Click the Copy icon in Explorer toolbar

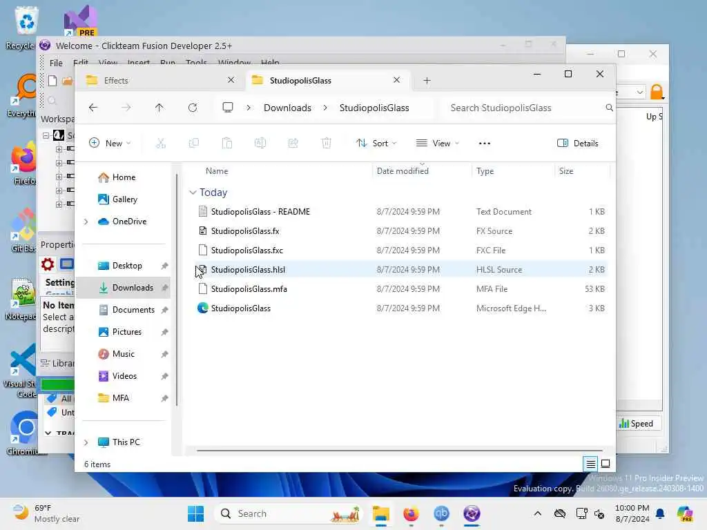tap(194, 144)
